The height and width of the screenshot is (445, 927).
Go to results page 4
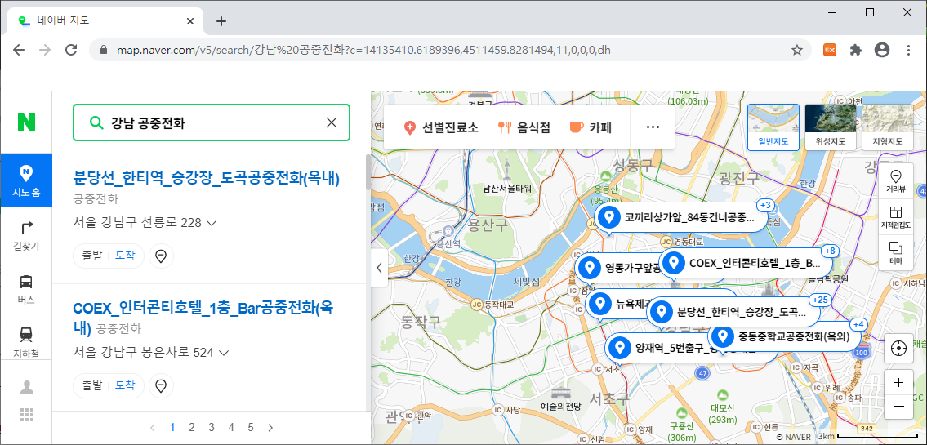(x=231, y=427)
